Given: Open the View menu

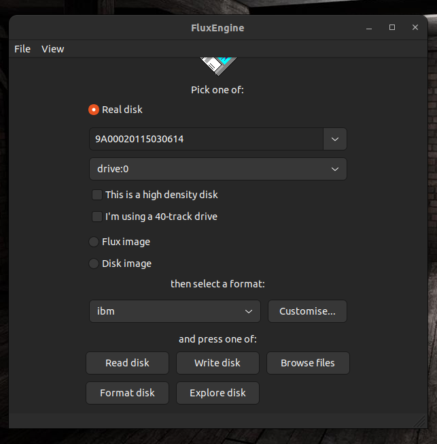Looking at the screenshot, I should tap(52, 49).
